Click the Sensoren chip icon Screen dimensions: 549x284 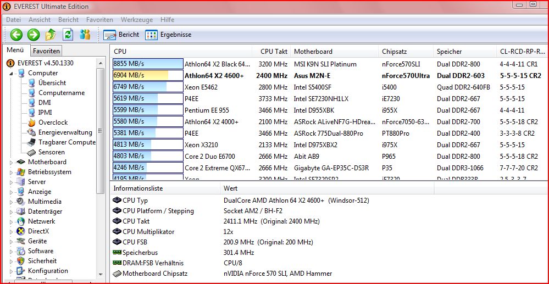click(x=32, y=152)
